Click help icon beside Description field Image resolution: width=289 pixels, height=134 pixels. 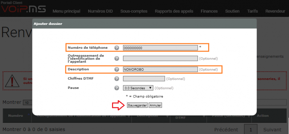coord(116,70)
